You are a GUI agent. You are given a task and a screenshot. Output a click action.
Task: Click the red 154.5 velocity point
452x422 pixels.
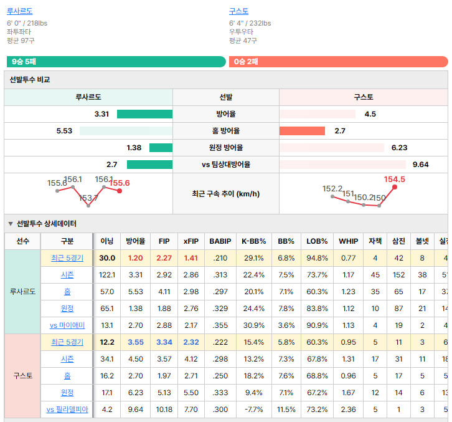tap(395, 187)
